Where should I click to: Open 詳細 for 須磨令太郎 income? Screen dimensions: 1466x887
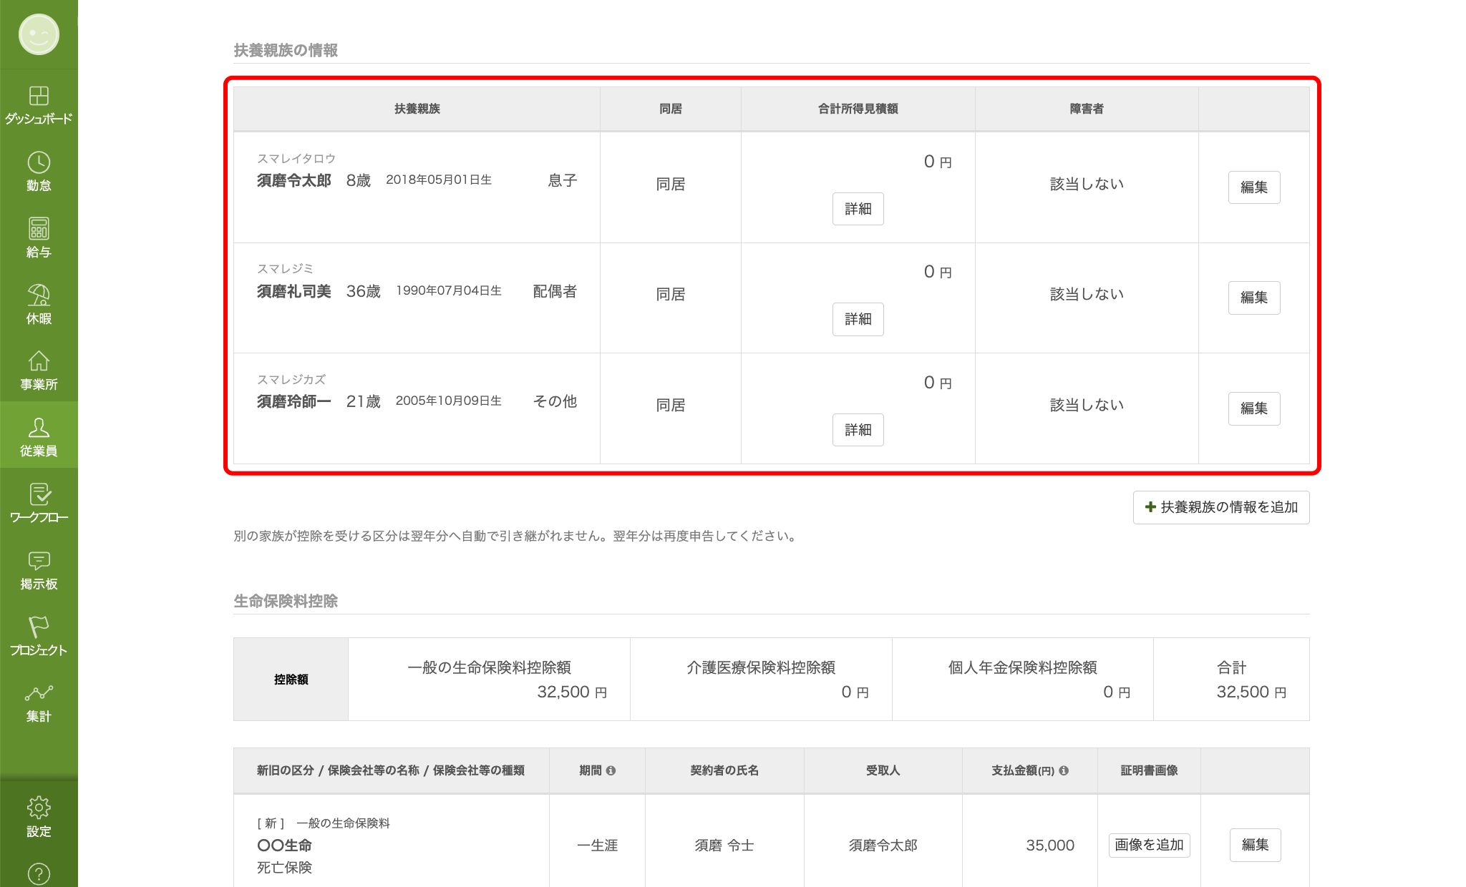point(858,209)
